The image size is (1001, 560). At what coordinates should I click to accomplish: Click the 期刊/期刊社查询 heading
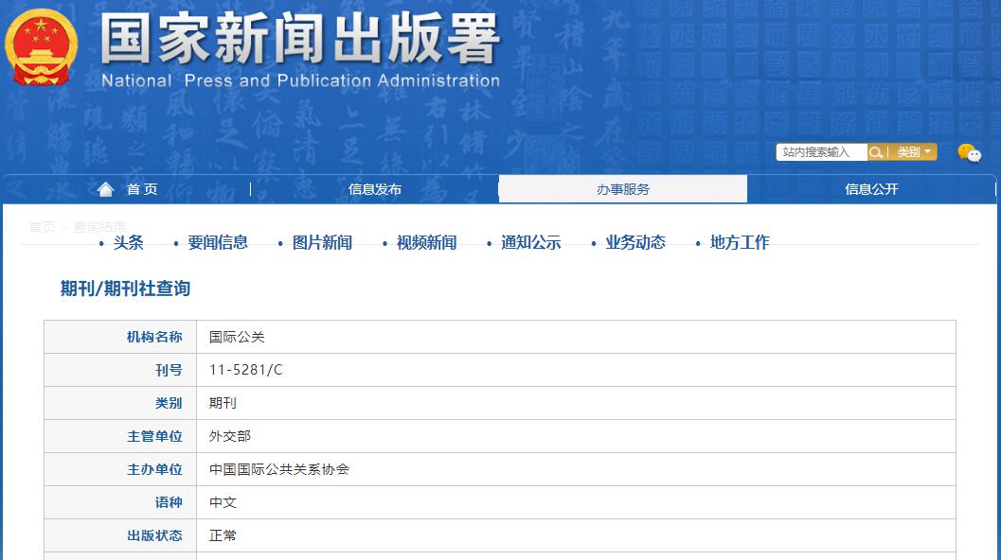click(x=125, y=289)
